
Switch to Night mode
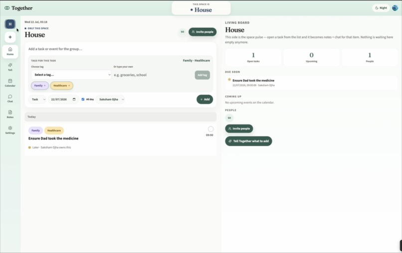tap(381, 8)
